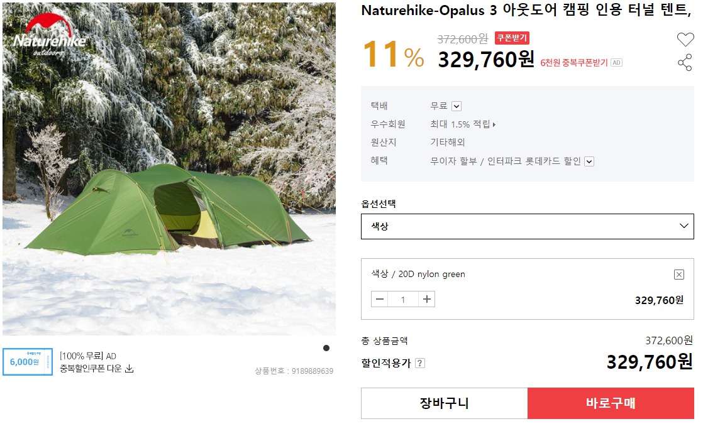Click the AD badge next to the coupon link
703x441 pixels.
pos(616,62)
